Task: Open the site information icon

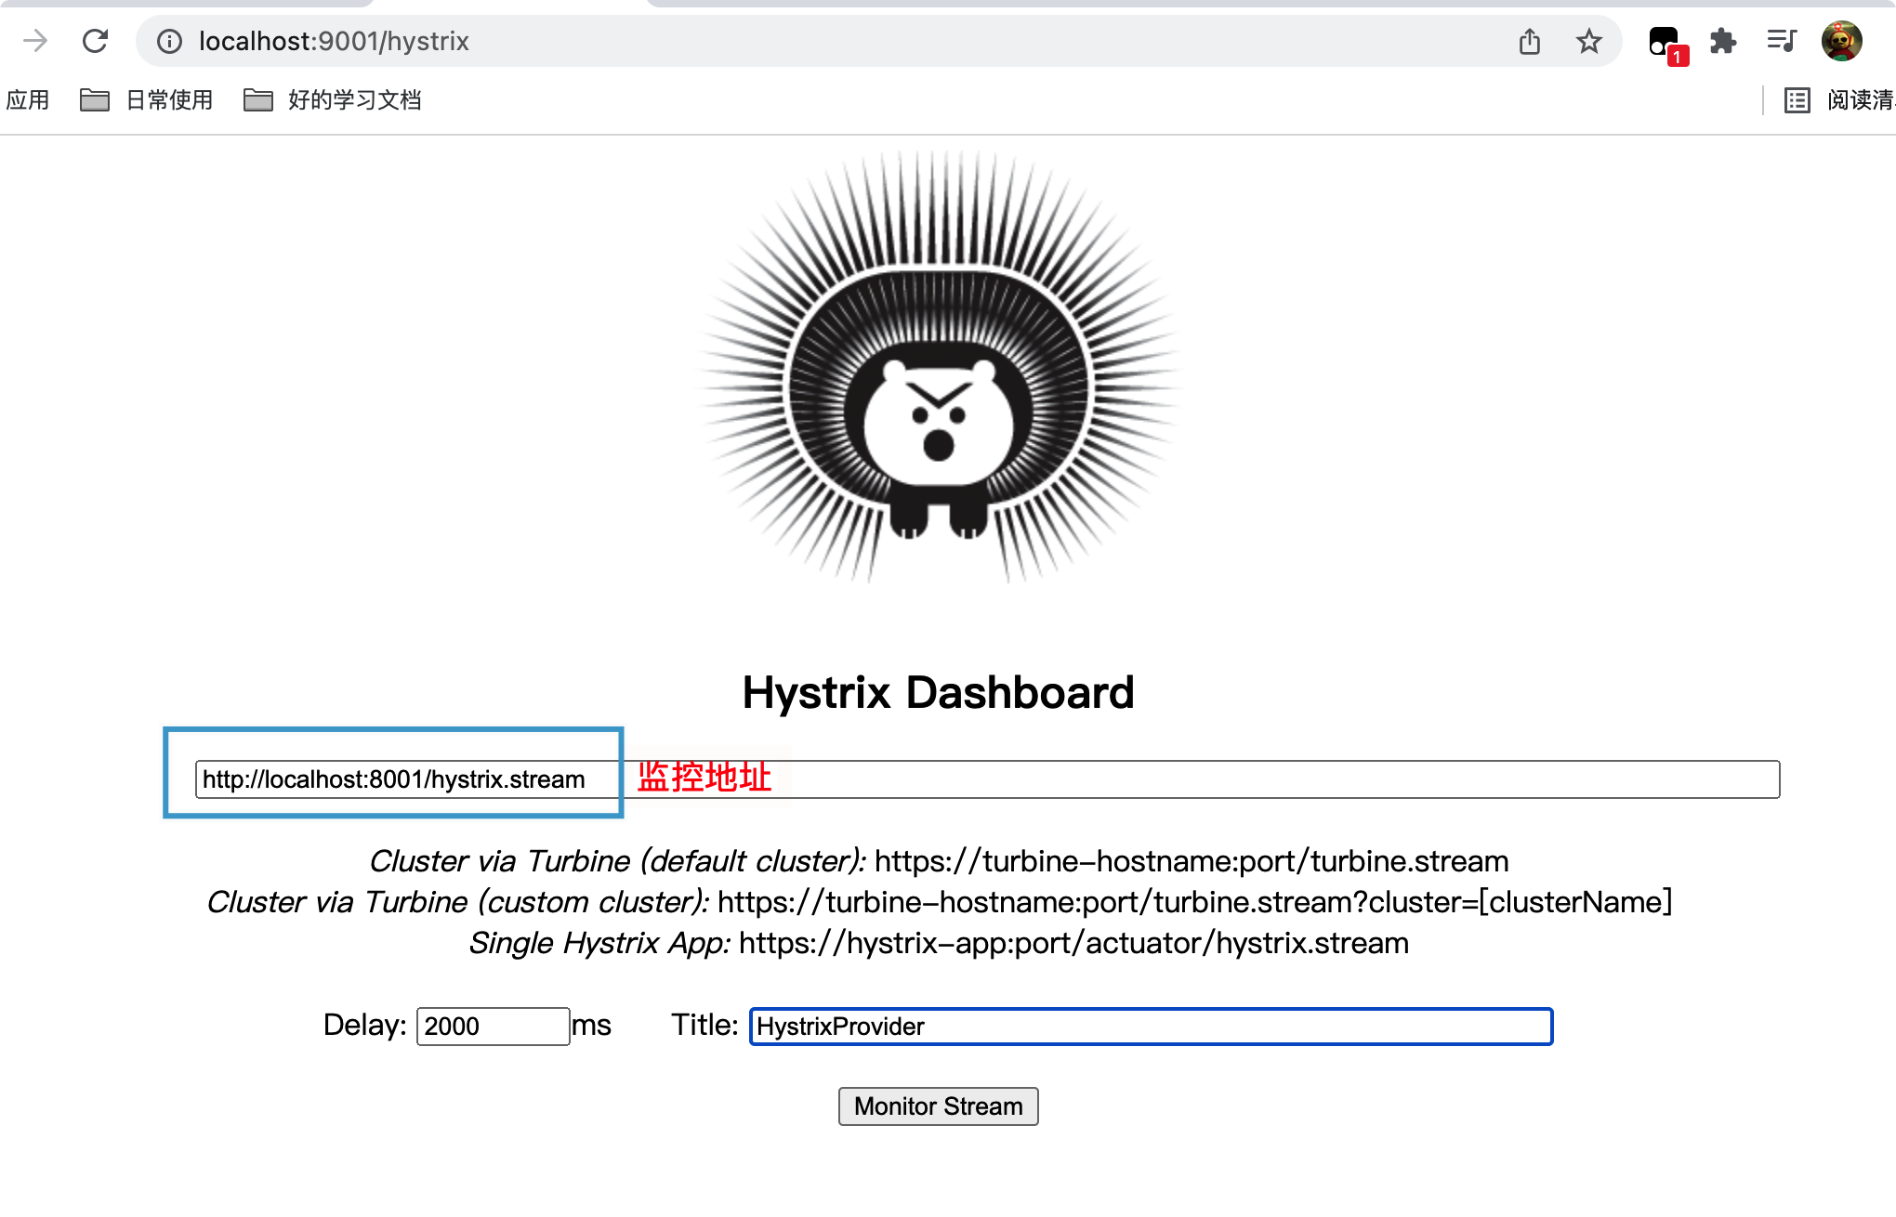Action: pos(169,41)
